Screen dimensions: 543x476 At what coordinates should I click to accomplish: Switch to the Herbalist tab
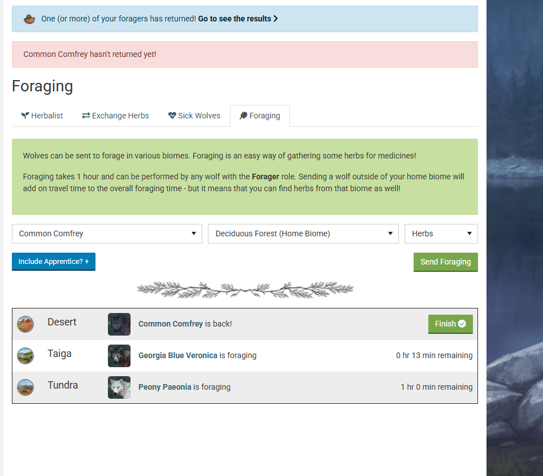[x=42, y=116]
